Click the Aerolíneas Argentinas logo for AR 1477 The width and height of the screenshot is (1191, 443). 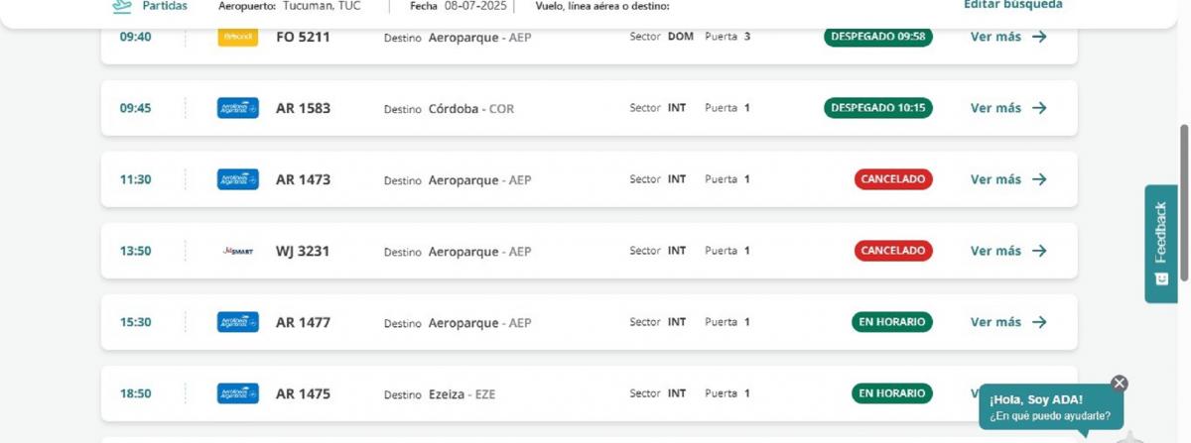(237, 322)
